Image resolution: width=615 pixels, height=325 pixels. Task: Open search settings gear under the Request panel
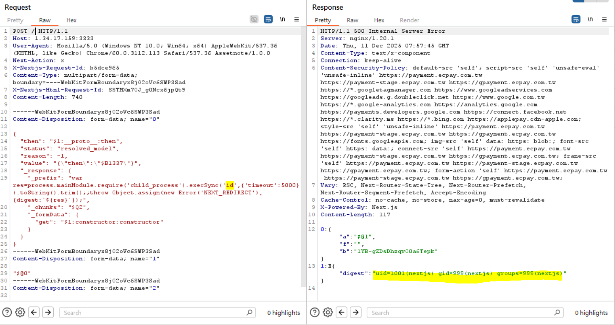[x=20, y=312]
